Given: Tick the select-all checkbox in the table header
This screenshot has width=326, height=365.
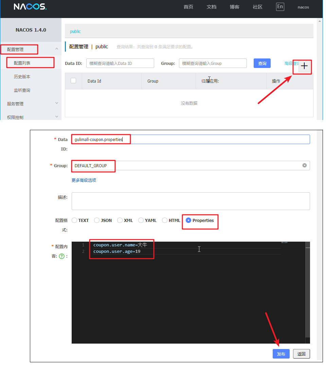Looking at the screenshot, I should tap(73, 81).
